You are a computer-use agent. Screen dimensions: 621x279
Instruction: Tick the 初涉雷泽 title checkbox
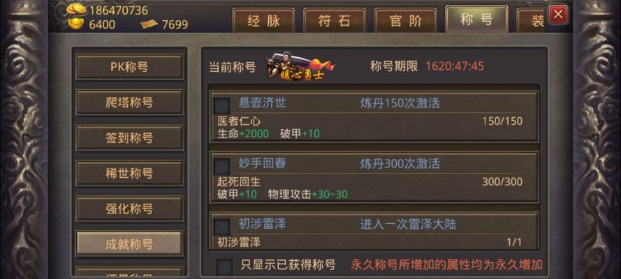click(x=222, y=227)
